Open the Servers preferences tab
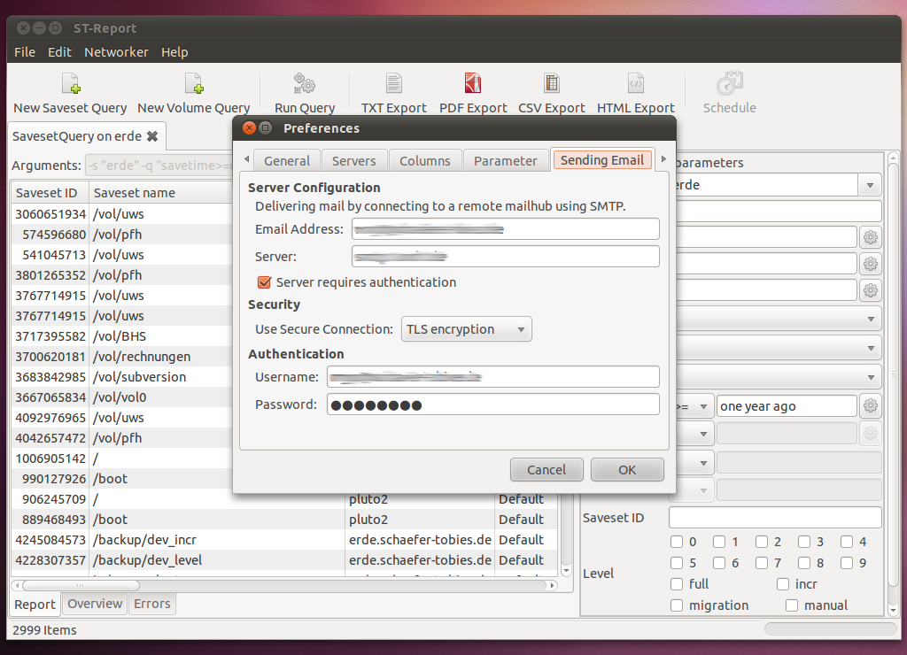The height and width of the screenshot is (655, 907). 354,161
